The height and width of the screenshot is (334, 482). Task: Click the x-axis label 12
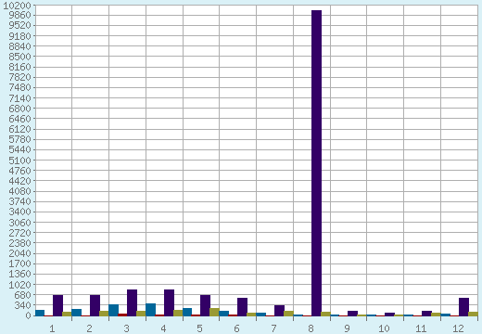(x=458, y=328)
